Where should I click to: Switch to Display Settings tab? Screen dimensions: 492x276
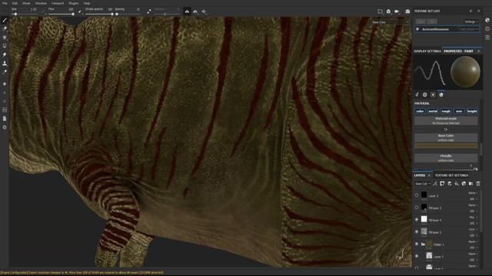click(427, 51)
